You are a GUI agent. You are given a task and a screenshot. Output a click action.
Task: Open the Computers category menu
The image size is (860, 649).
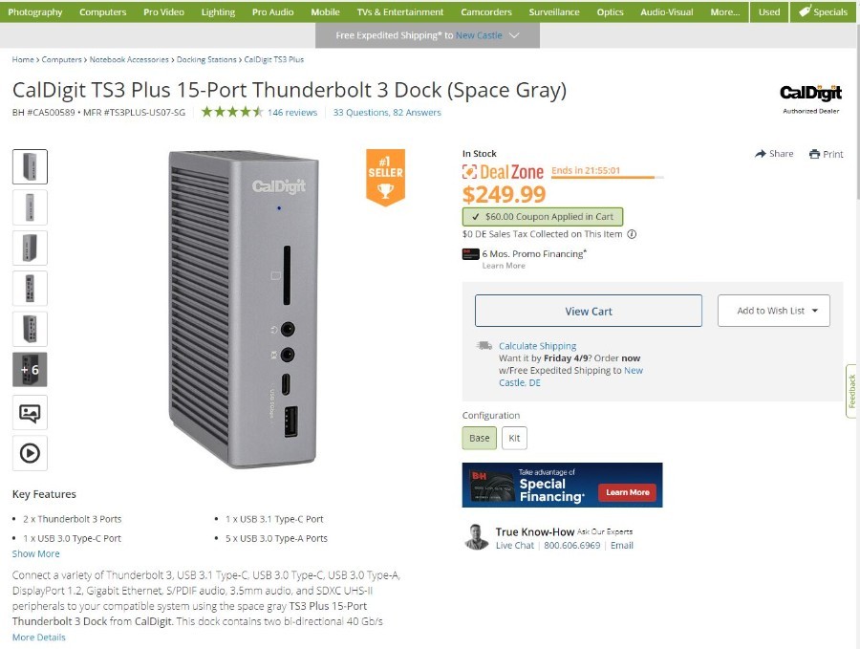[x=102, y=11]
